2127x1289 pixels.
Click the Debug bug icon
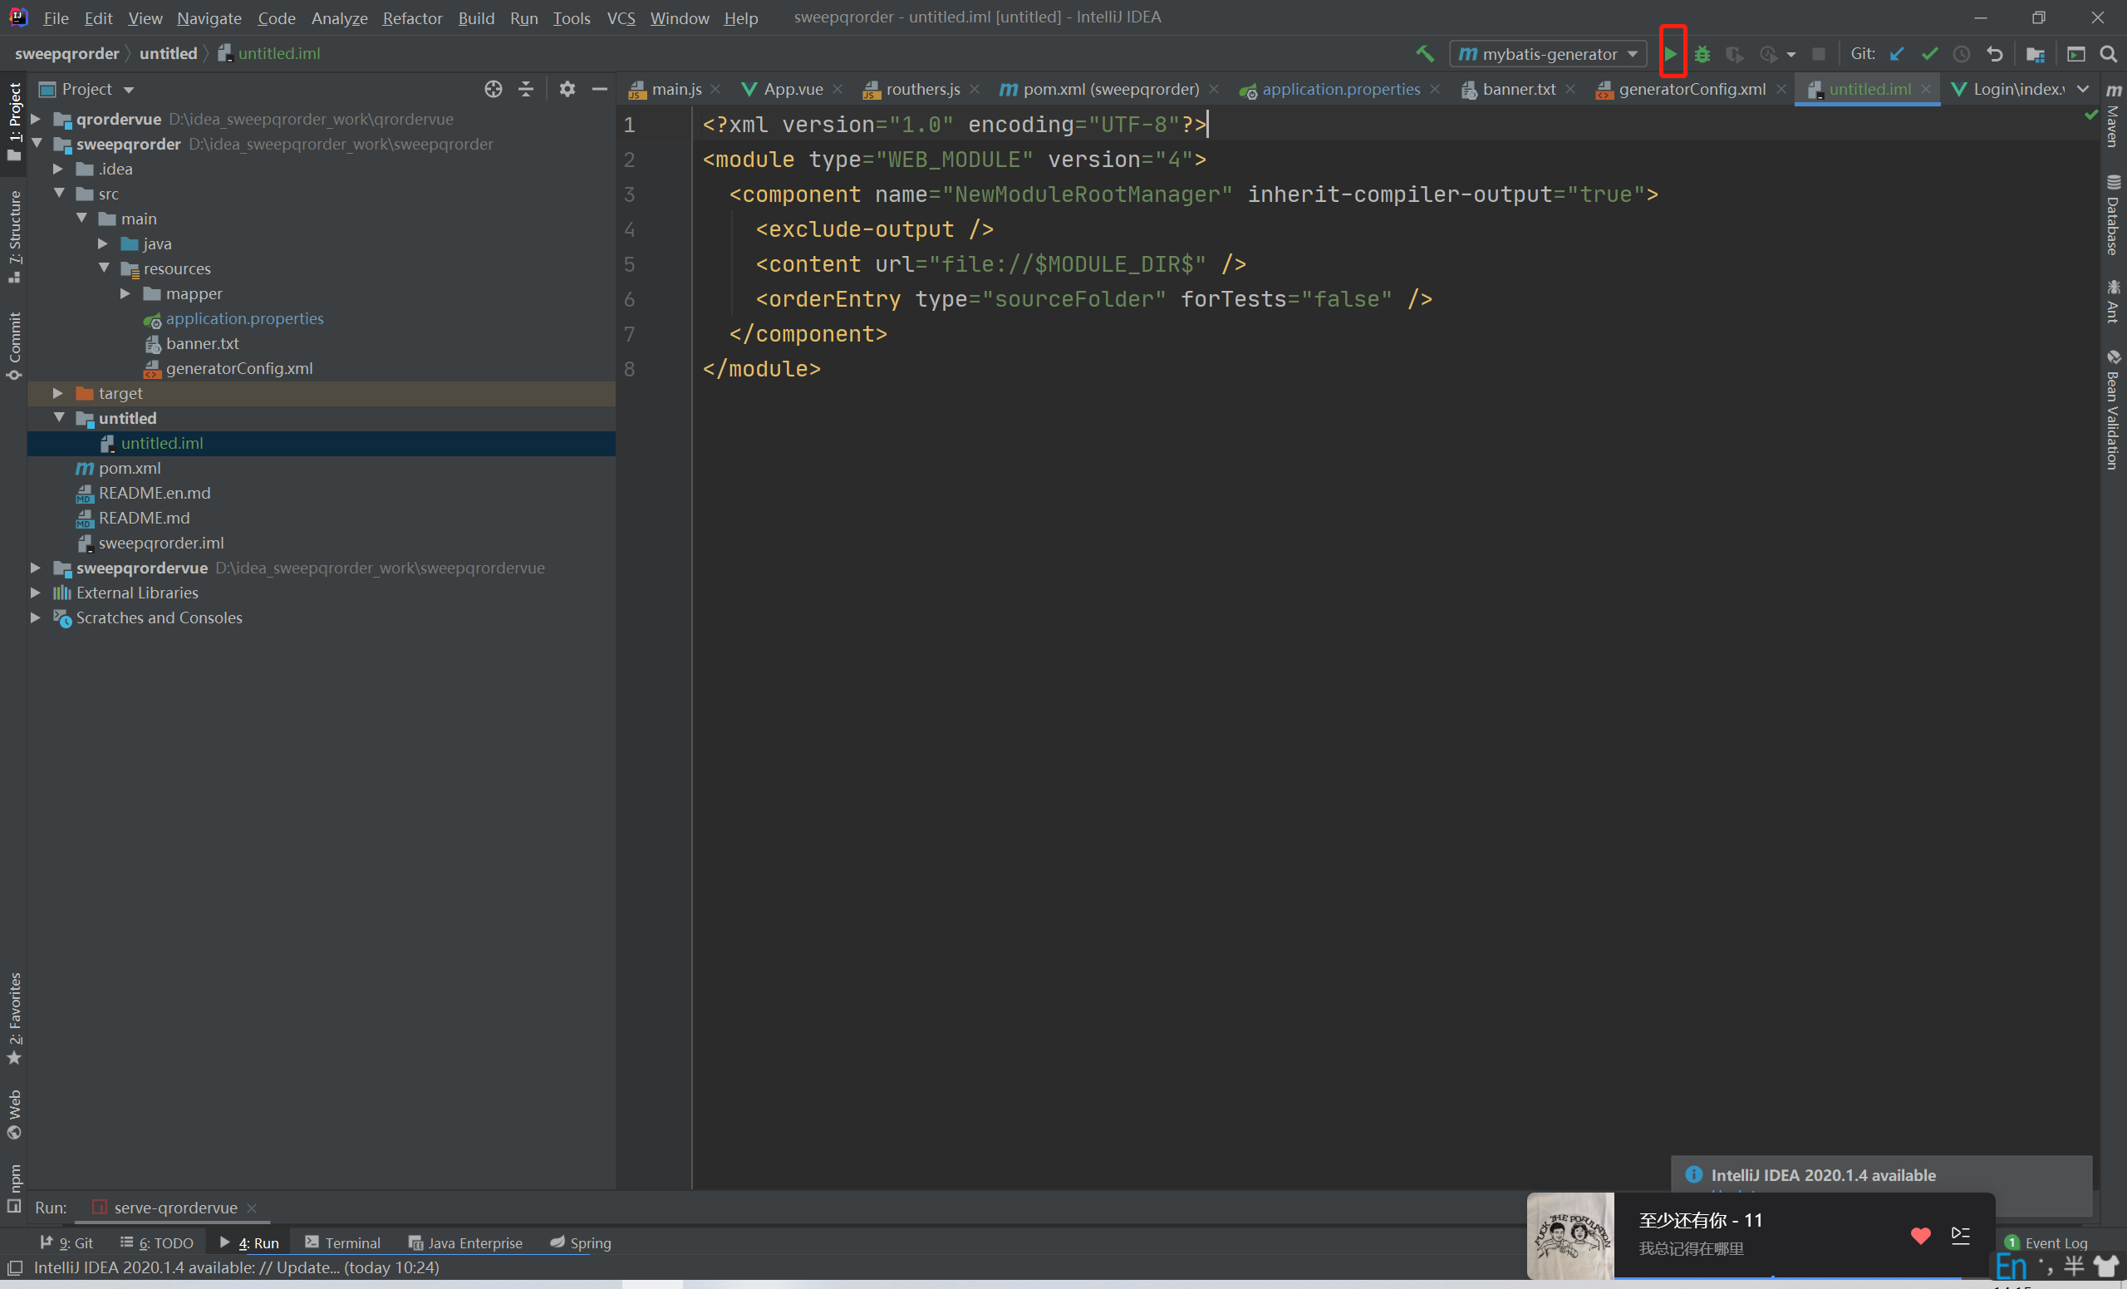pyautogui.click(x=1702, y=53)
